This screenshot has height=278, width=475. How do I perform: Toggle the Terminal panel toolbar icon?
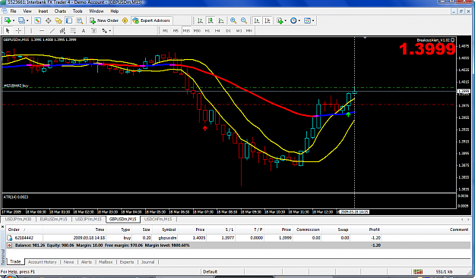click(x=69, y=20)
